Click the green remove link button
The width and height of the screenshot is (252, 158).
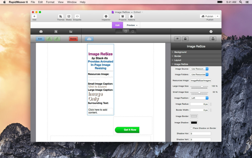(57, 39)
